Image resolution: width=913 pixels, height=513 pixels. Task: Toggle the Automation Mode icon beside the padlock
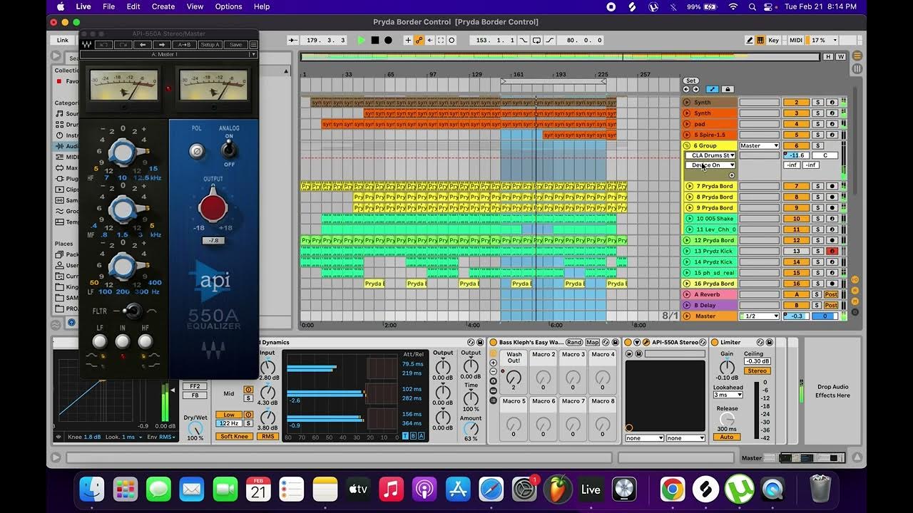[712, 89]
